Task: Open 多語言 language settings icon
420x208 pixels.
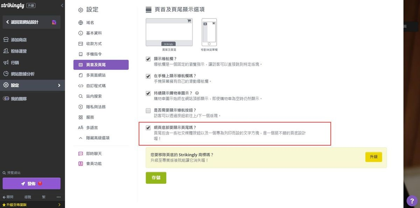Action: pos(80,128)
